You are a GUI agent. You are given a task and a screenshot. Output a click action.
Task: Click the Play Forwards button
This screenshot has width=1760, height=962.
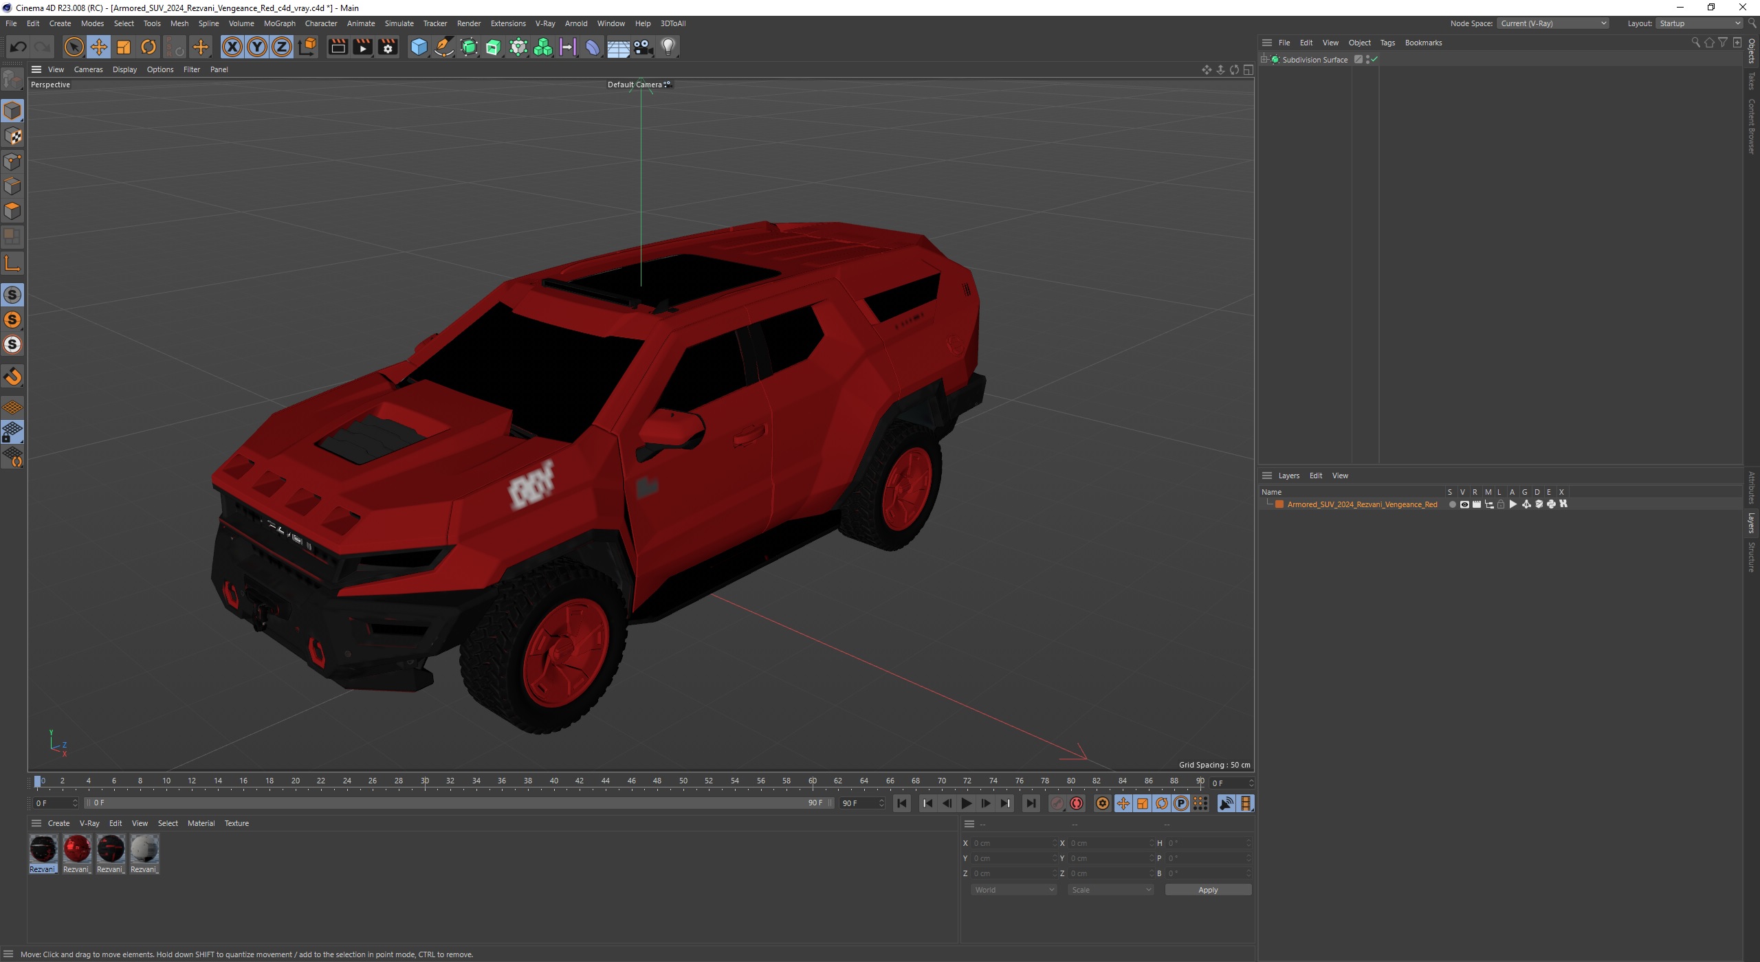coord(966,803)
